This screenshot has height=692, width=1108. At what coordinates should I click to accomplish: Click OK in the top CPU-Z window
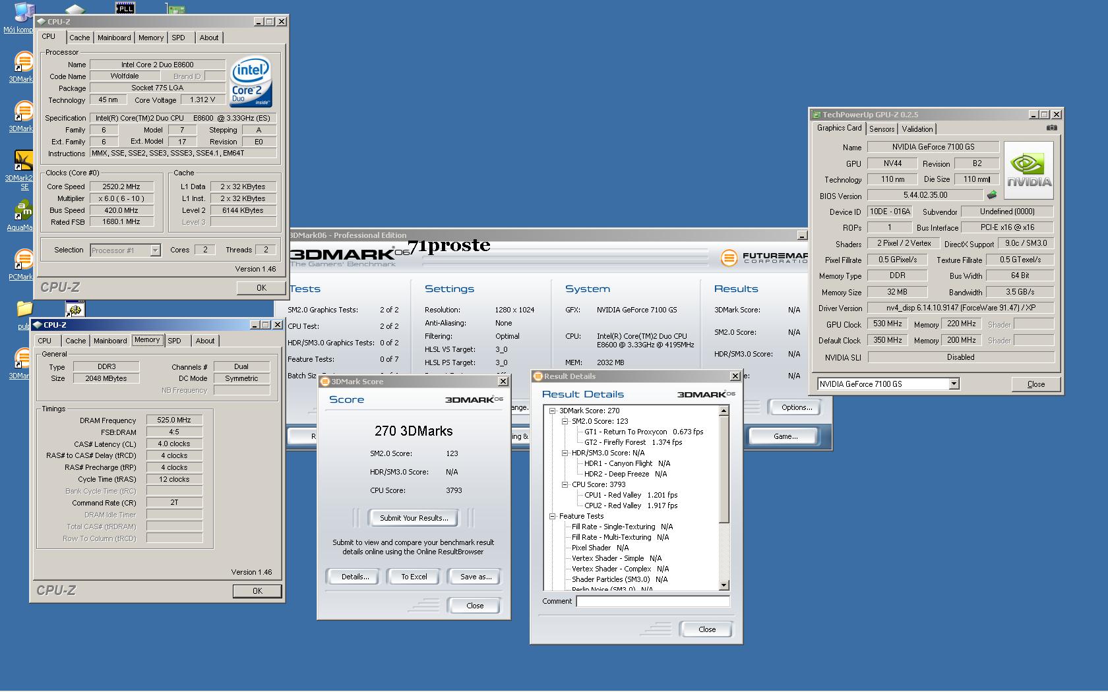(261, 288)
